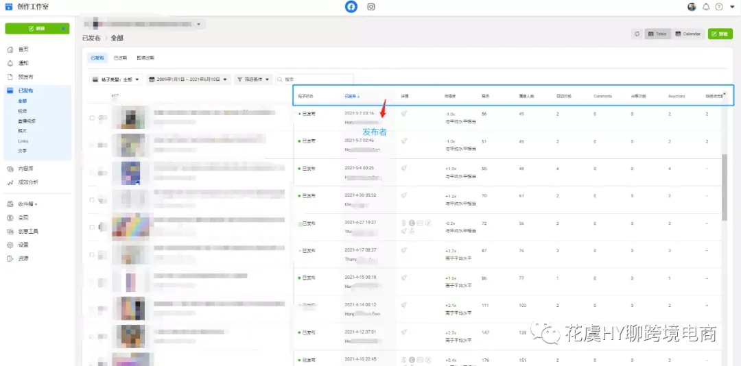Viewport: 741px width, 366px height.
Task: Open the 帖子类型: 全部 dropdown
Action: pyautogui.click(x=116, y=80)
